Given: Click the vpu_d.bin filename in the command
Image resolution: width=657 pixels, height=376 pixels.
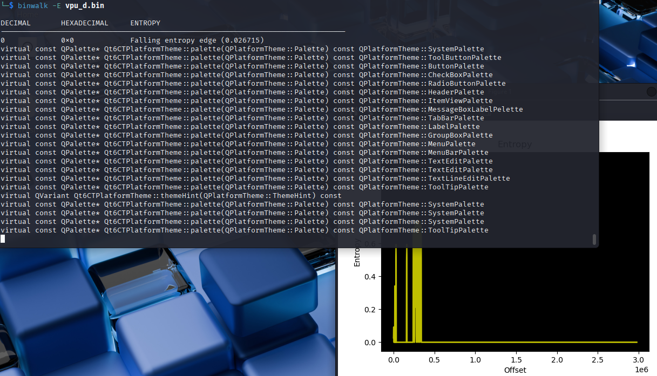Looking at the screenshot, I should (x=85, y=6).
